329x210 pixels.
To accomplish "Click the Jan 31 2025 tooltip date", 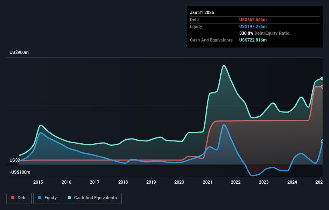I will tap(202, 12).
